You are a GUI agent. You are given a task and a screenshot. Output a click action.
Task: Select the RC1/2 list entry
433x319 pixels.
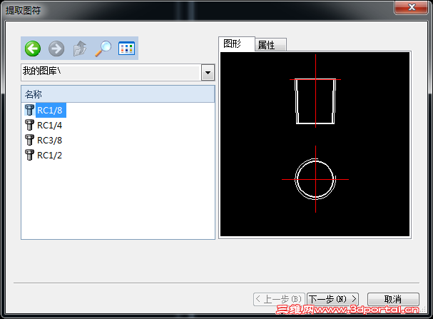click(50, 156)
